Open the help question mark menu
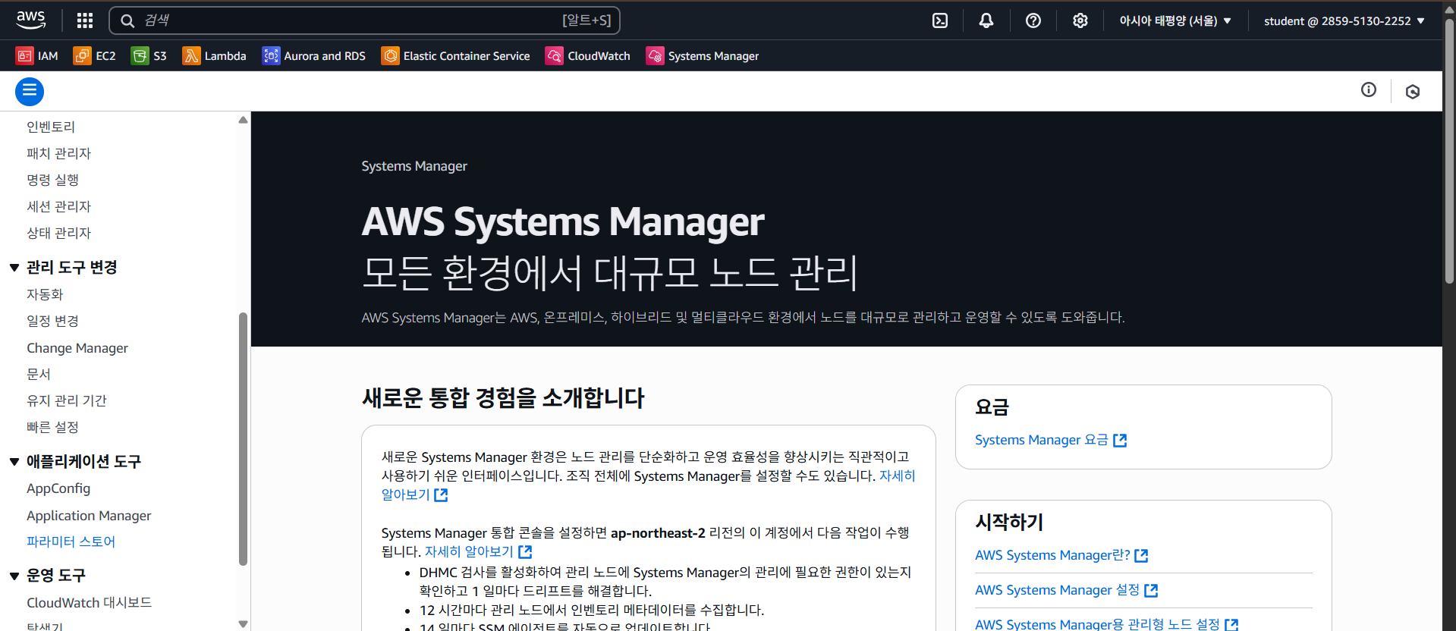The image size is (1456, 631). (x=1033, y=20)
